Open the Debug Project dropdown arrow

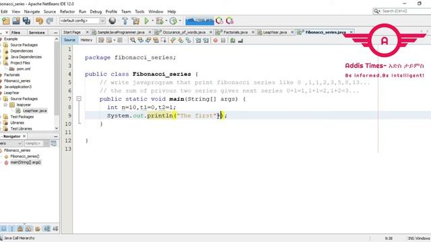tap(166, 21)
